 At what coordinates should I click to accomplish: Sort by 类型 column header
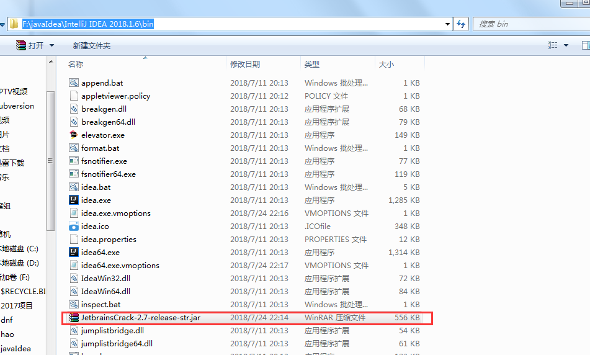pyautogui.click(x=337, y=64)
